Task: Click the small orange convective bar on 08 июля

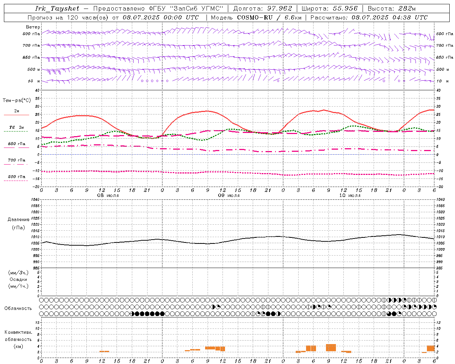Action: pyautogui.click(x=104, y=352)
